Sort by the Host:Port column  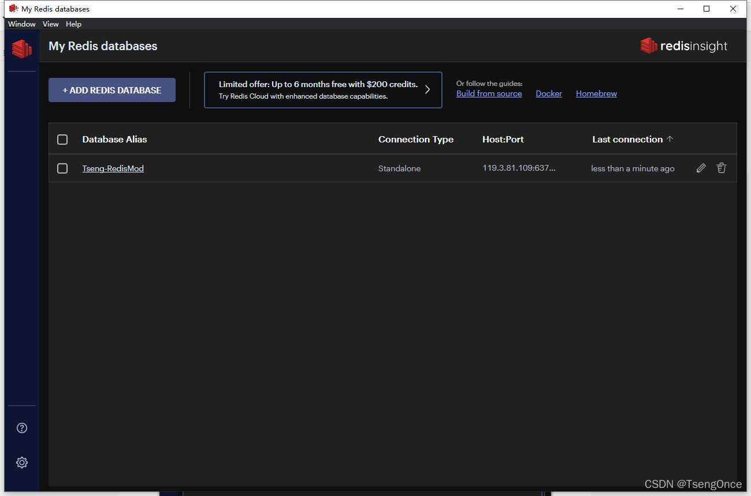click(x=503, y=139)
